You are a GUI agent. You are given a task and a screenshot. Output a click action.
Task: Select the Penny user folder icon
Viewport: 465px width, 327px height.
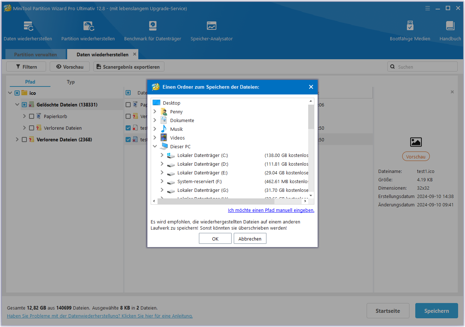164,112
